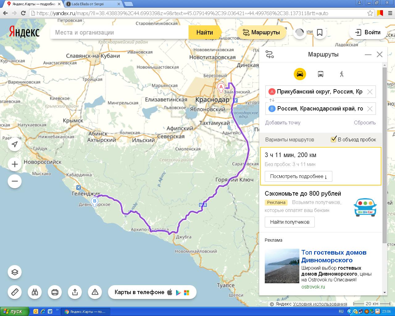Open Условия использования link
The height and width of the screenshot is (316, 395).
point(320,304)
